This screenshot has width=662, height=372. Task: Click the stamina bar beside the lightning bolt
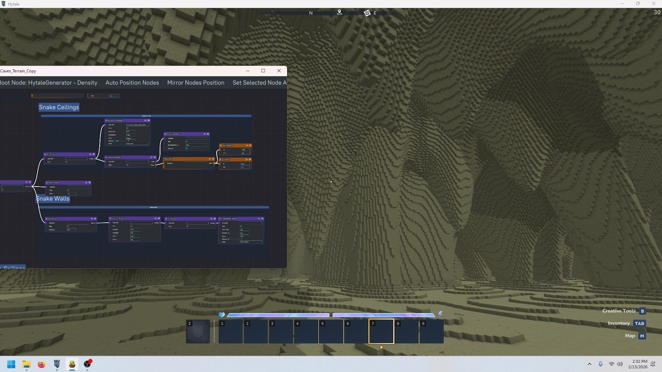384,315
